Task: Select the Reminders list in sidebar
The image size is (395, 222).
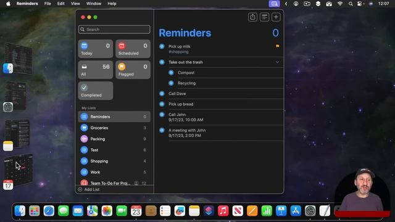Action: coord(114,117)
